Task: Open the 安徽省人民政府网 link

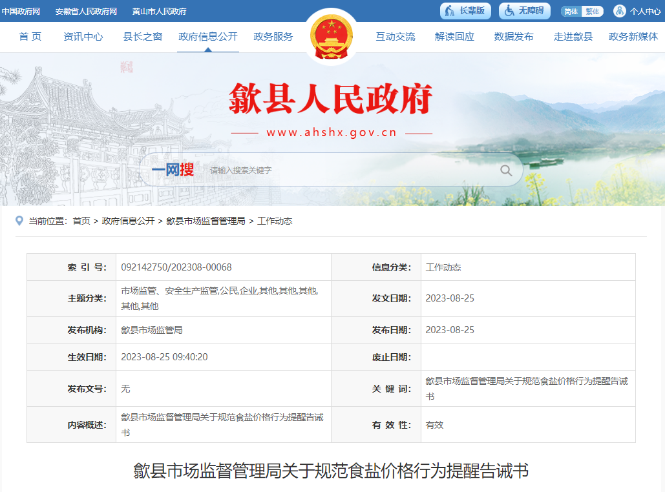Action: pos(86,12)
